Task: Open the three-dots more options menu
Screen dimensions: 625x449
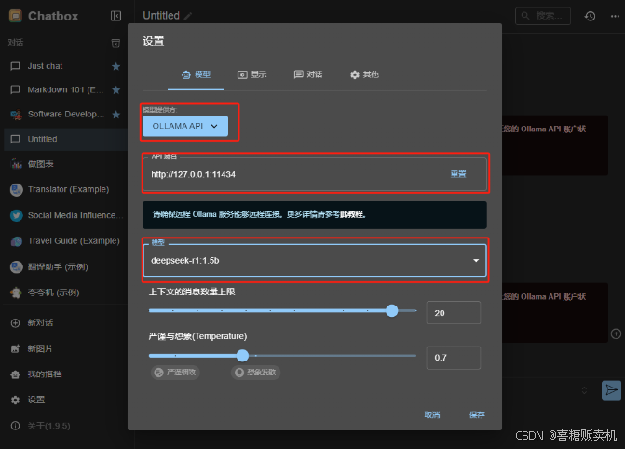Action: click(615, 16)
